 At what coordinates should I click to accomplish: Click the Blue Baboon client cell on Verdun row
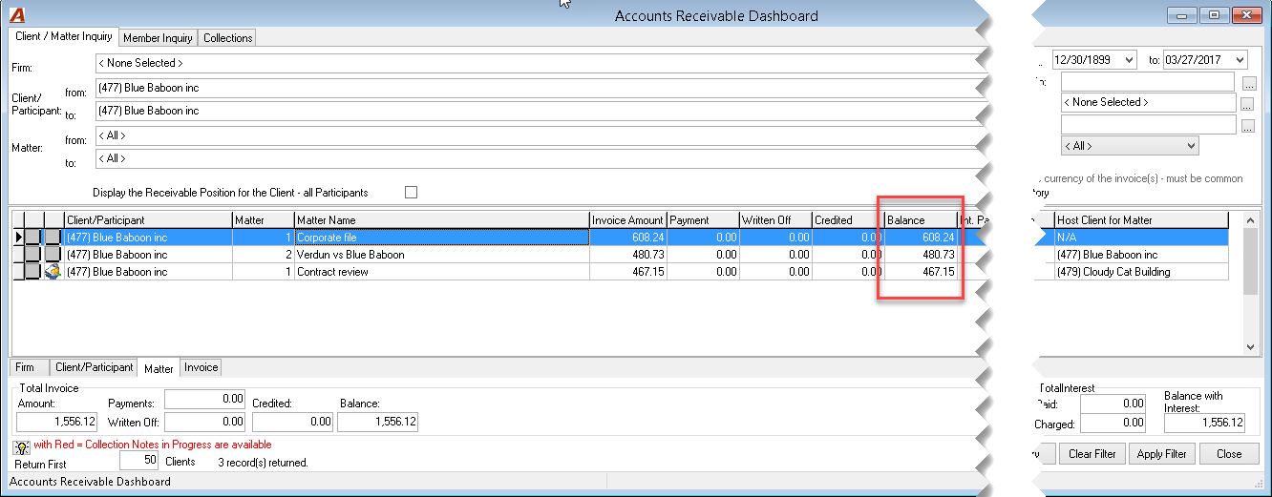coord(148,255)
